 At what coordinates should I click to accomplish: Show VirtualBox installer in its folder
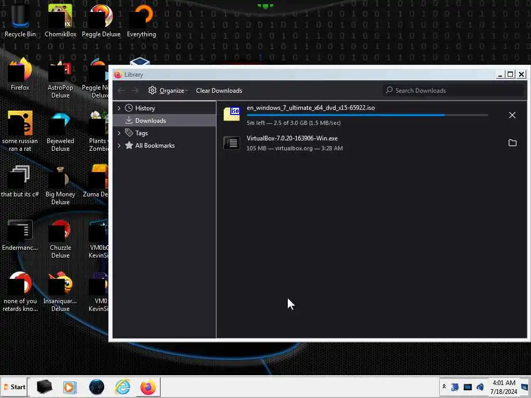point(512,143)
